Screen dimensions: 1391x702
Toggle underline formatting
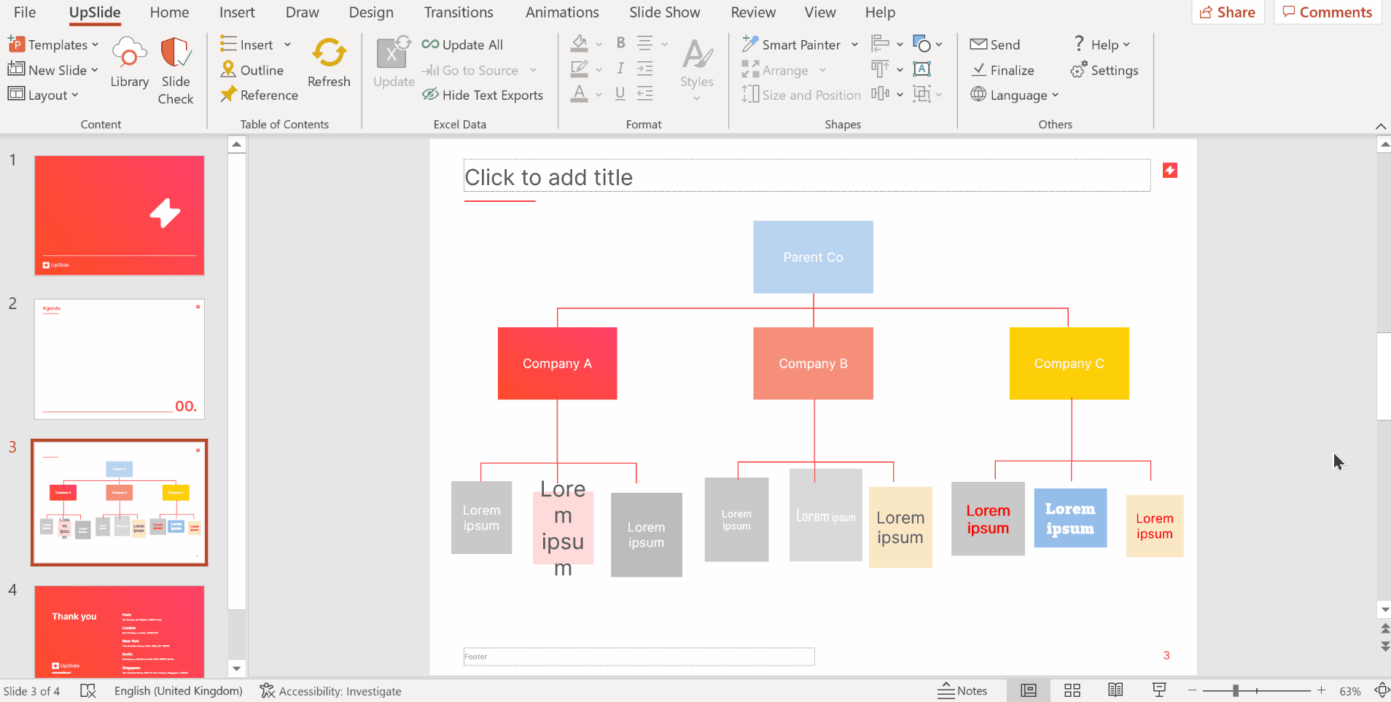pyautogui.click(x=620, y=93)
